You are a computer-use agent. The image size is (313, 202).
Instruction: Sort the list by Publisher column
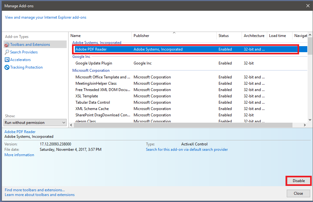(174, 36)
